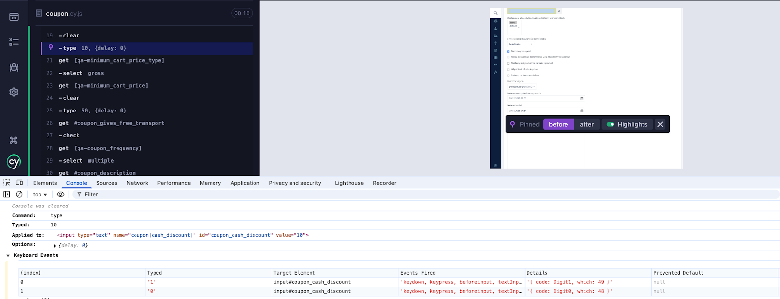Viewport: 780px width, 299px height.
Task: Click the Cypress logo icon
Action: pos(14,162)
